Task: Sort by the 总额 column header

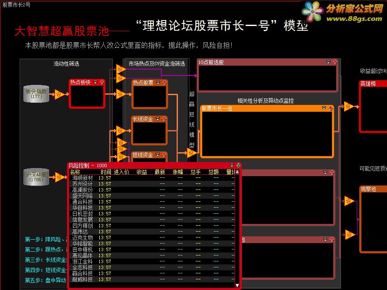Action: (214, 172)
